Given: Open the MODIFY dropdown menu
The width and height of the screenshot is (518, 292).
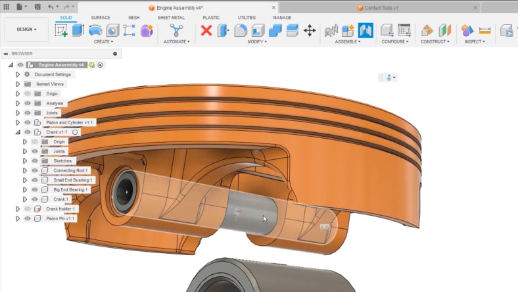Looking at the screenshot, I should point(256,41).
